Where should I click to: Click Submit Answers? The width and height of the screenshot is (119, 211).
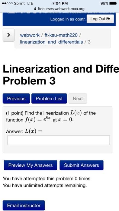82,165
